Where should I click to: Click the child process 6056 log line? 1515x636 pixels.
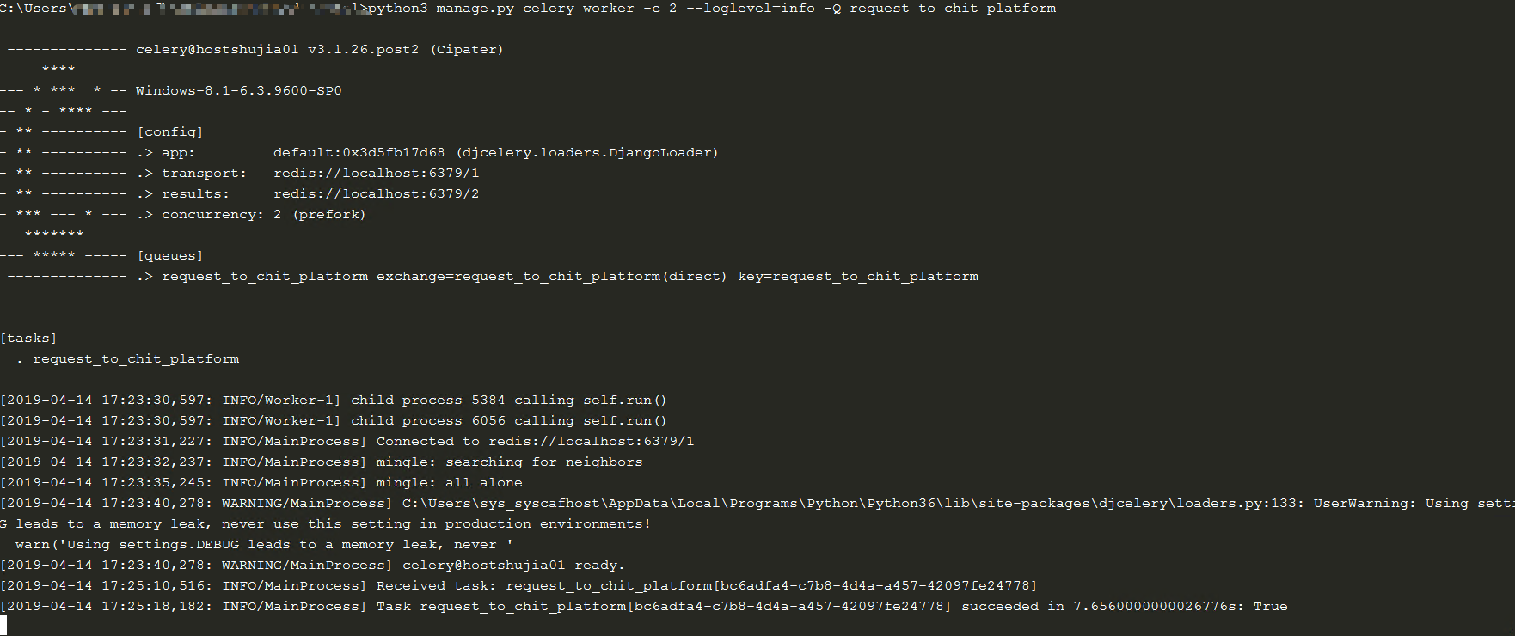(x=508, y=421)
